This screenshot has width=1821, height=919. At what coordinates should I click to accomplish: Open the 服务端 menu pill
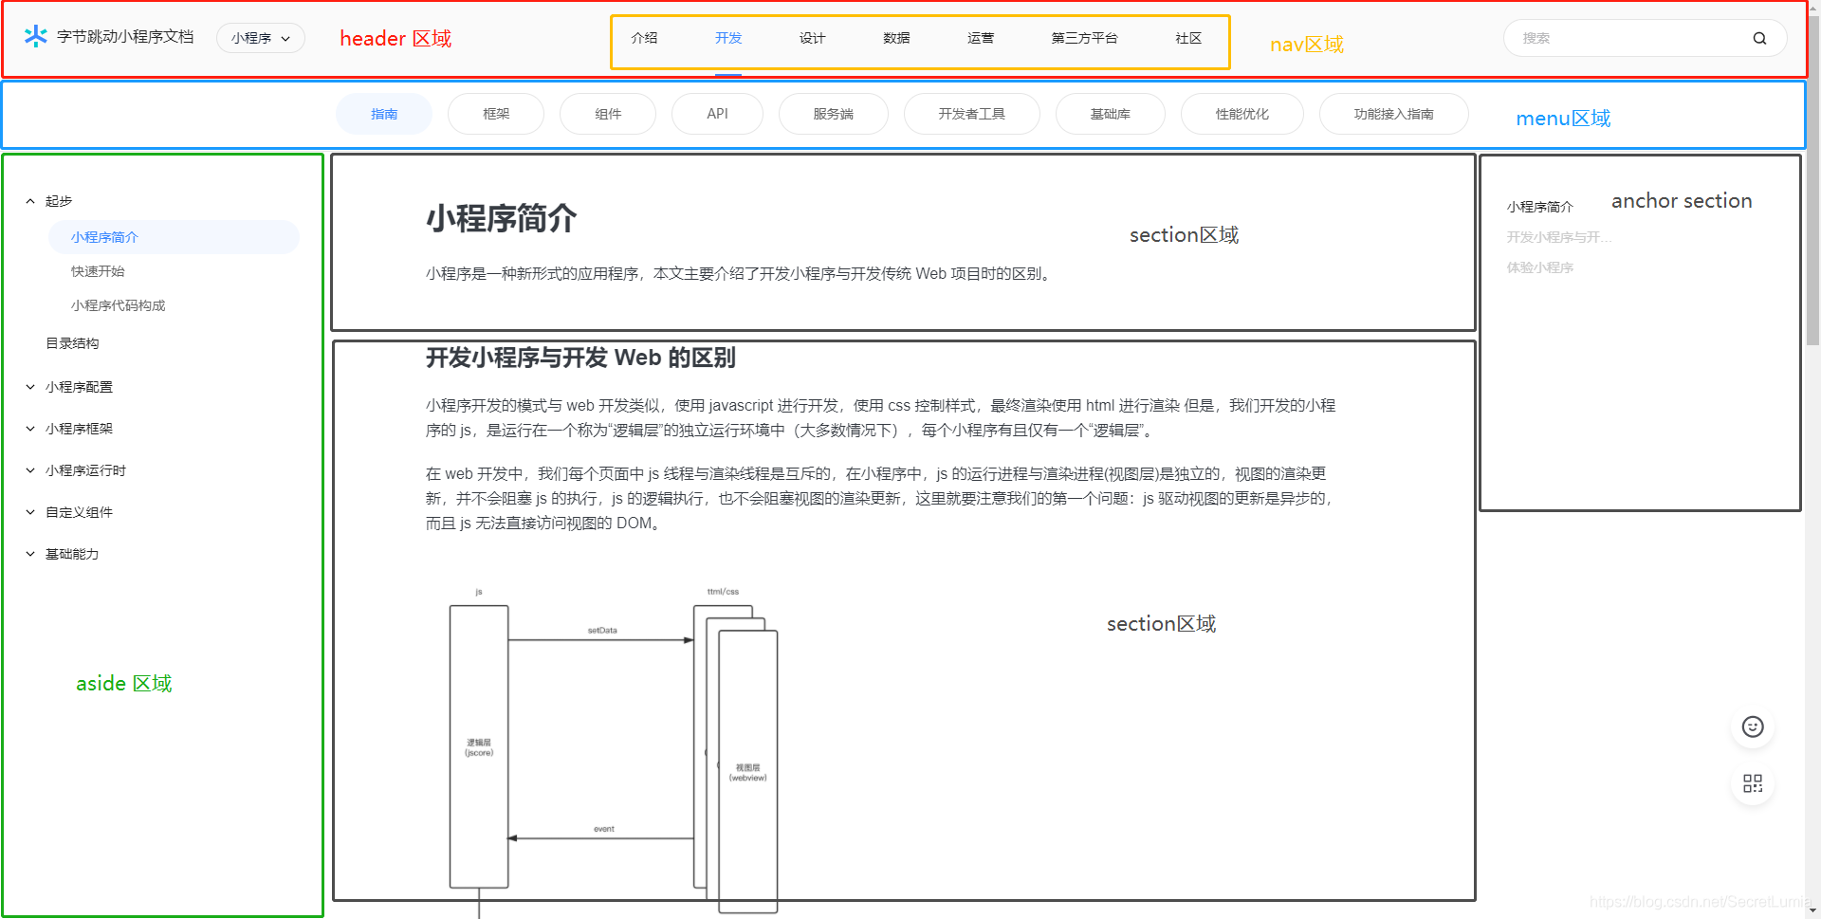pyautogui.click(x=833, y=114)
